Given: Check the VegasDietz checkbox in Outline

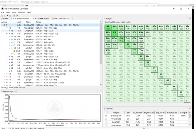Looking at the screenshot, I should pyautogui.click(x=106, y=119).
